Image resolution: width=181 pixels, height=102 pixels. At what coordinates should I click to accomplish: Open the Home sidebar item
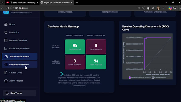coord(20,24)
